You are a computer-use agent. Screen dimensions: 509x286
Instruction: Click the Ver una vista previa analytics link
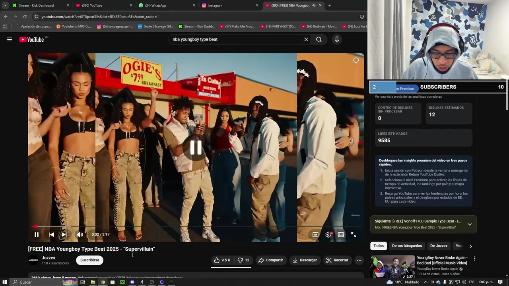pos(408,97)
